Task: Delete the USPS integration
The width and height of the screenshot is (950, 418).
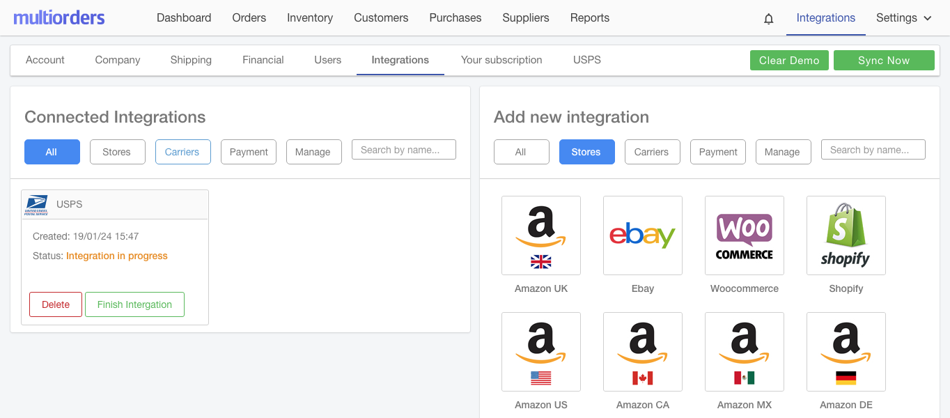Action: [56, 304]
